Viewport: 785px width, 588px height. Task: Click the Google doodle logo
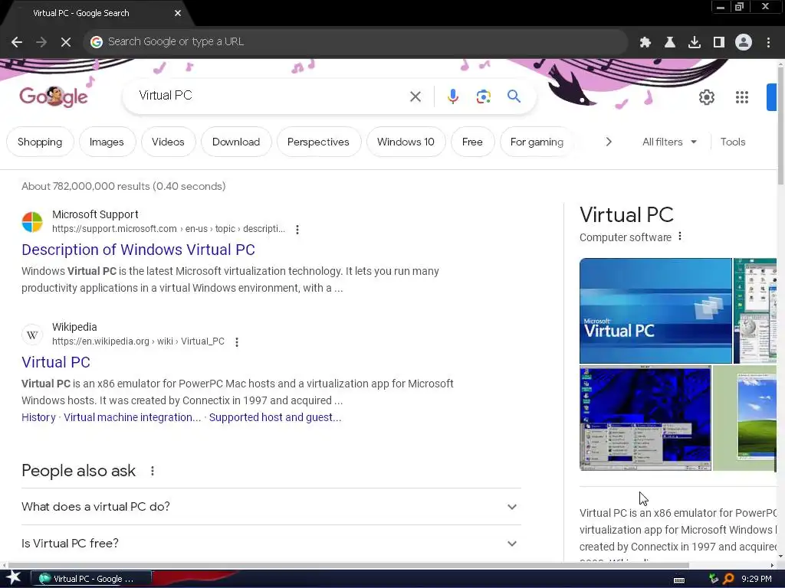tap(54, 96)
